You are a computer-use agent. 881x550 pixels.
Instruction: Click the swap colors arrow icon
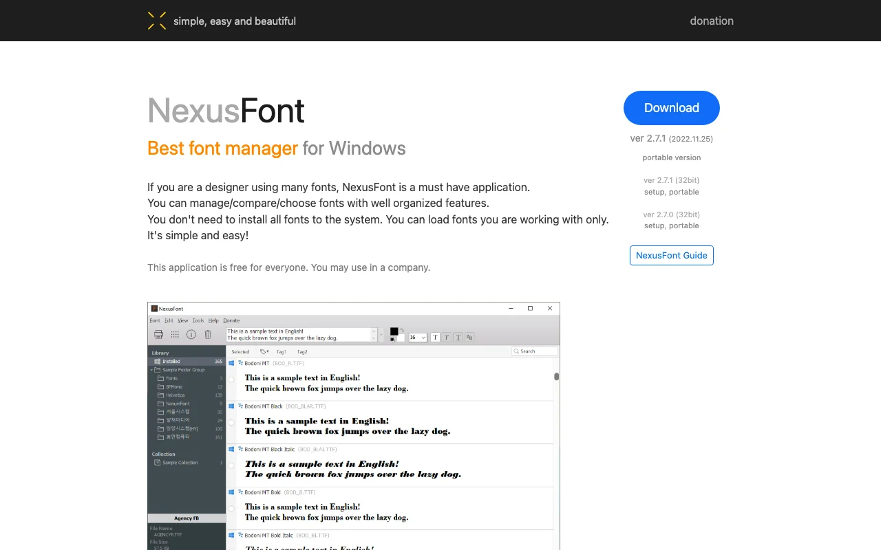pyautogui.click(x=402, y=330)
